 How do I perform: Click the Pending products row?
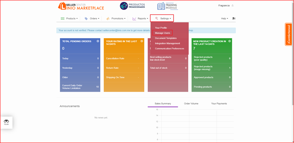[212, 87]
